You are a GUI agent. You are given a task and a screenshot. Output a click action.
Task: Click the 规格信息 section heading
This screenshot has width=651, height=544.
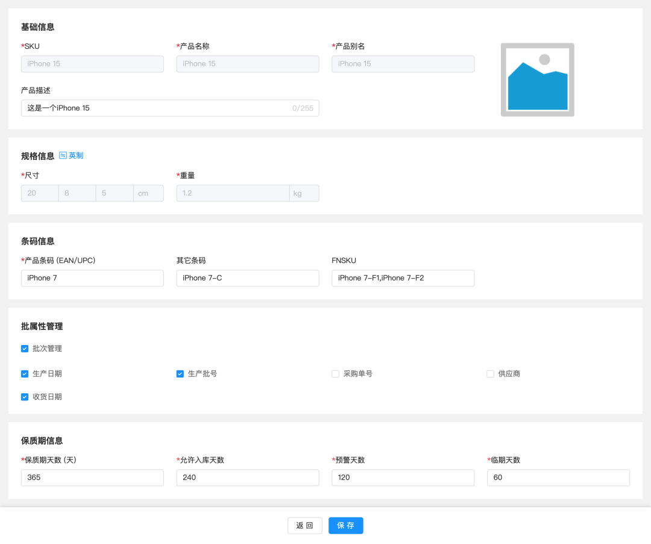[38, 156]
